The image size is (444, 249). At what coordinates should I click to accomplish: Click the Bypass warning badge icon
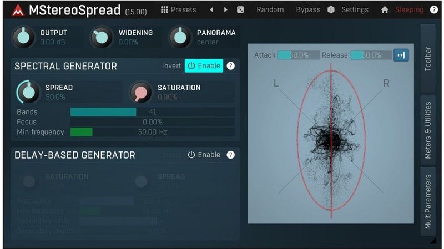(331, 10)
